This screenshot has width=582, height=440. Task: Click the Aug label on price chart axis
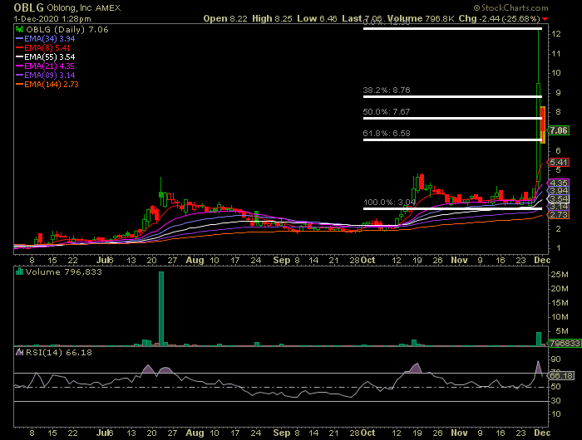(195, 260)
